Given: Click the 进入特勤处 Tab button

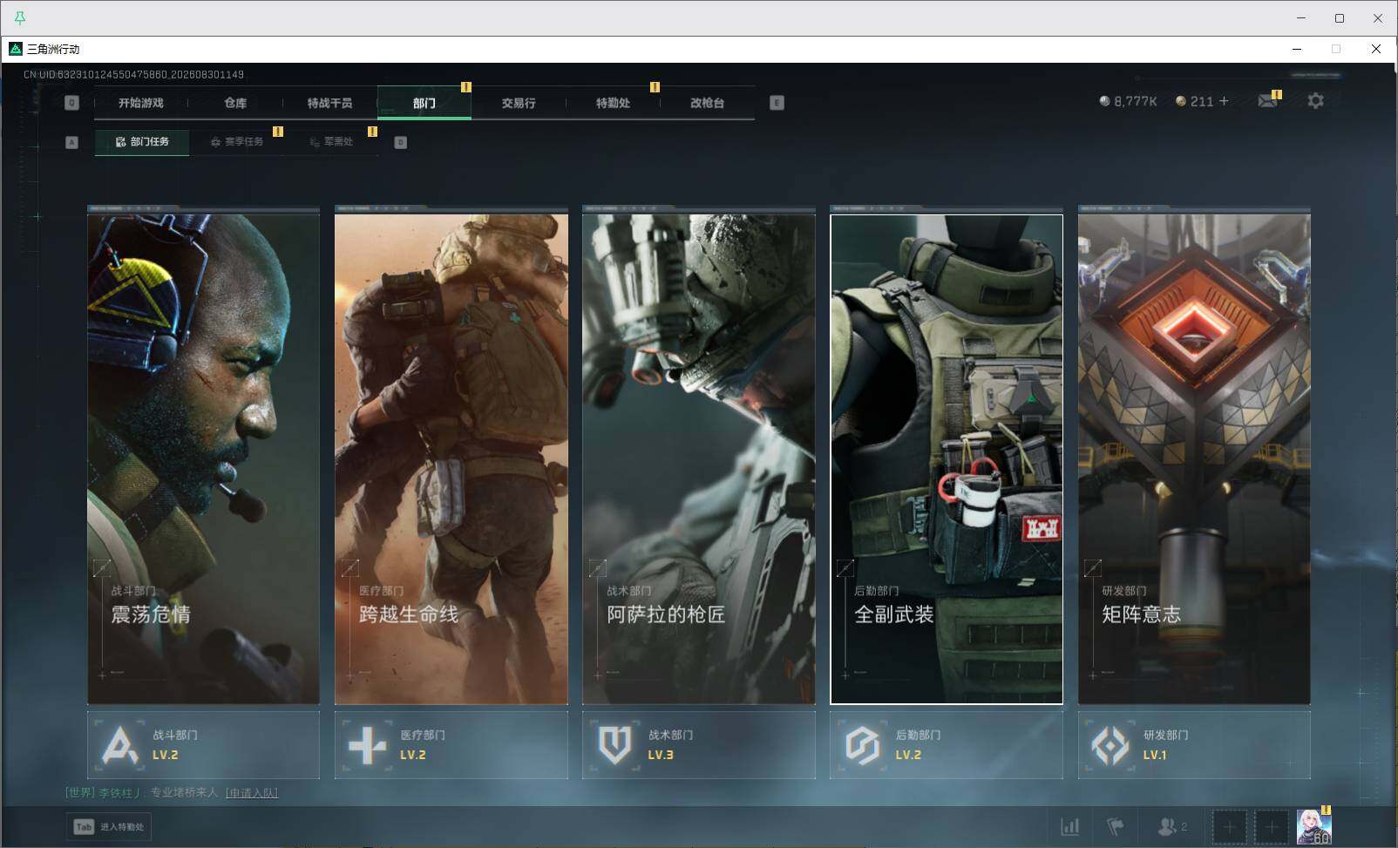Looking at the screenshot, I should tap(108, 827).
